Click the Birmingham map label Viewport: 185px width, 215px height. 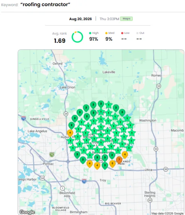pos(78,212)
